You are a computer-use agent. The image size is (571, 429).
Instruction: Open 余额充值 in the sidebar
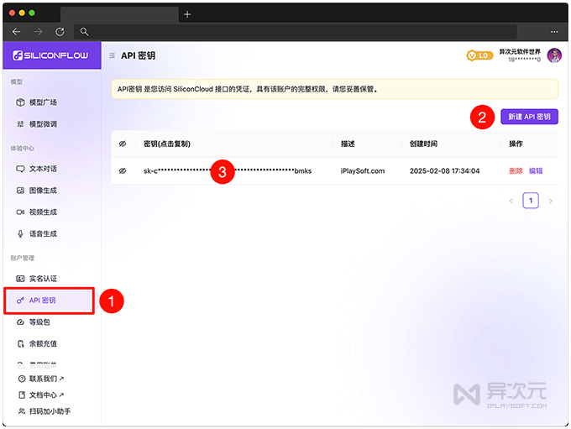43,343
